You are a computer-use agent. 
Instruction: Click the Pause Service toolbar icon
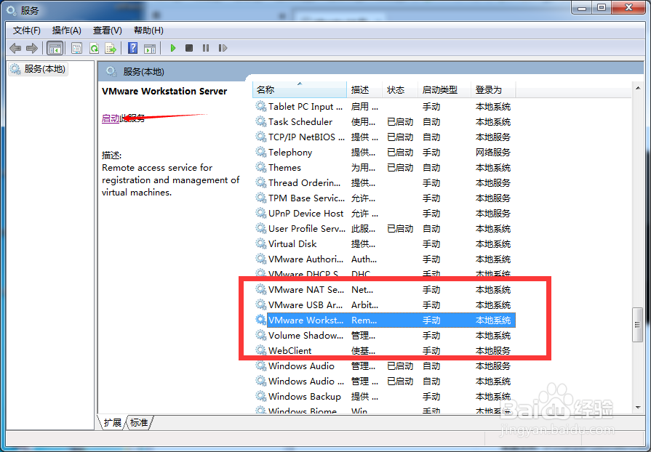[206, 48]
